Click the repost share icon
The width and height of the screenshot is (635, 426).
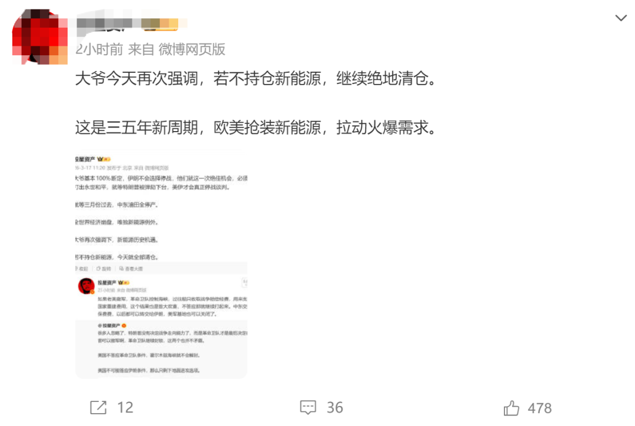pos(98,407)
